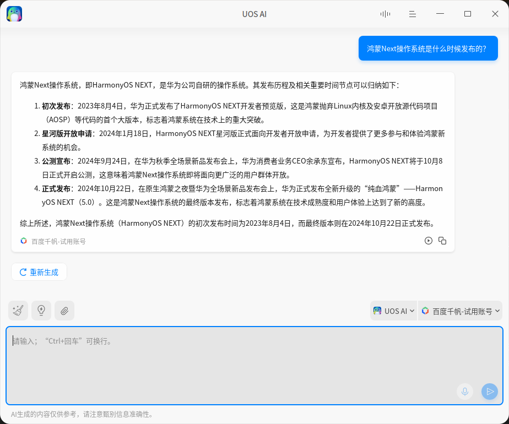Minimize the UOS AI window
The image size is (509, 424).
(x=440, y=14)
